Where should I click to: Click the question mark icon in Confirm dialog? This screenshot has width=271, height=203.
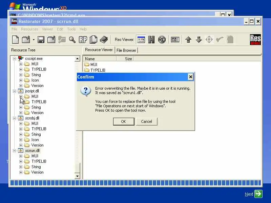click(x=86, y=91)
